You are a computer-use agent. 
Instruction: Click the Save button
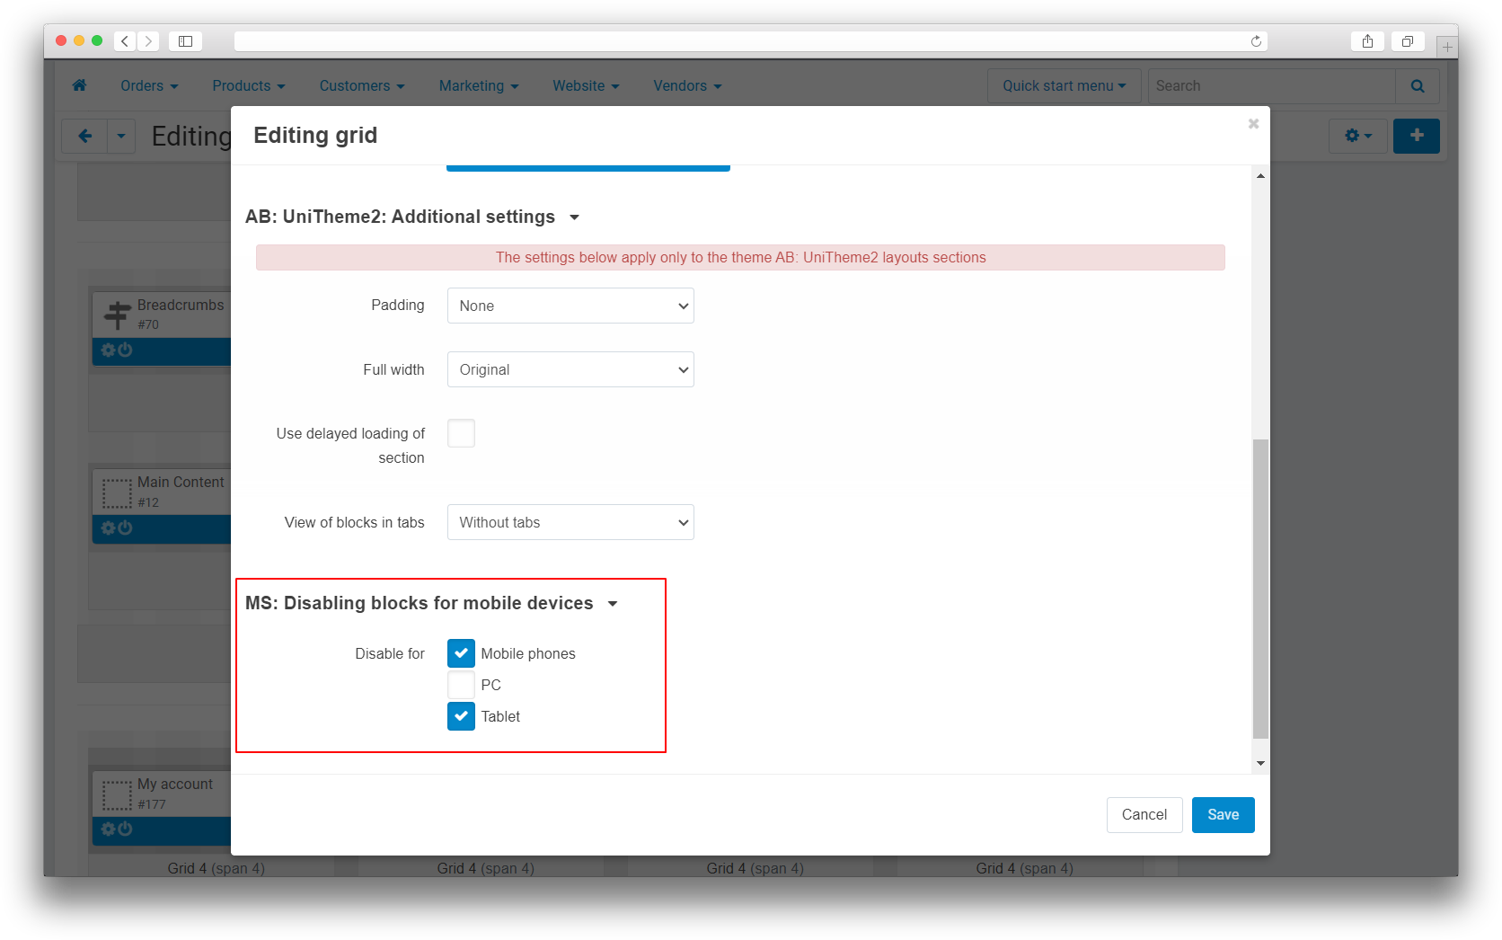(1223, 815)
